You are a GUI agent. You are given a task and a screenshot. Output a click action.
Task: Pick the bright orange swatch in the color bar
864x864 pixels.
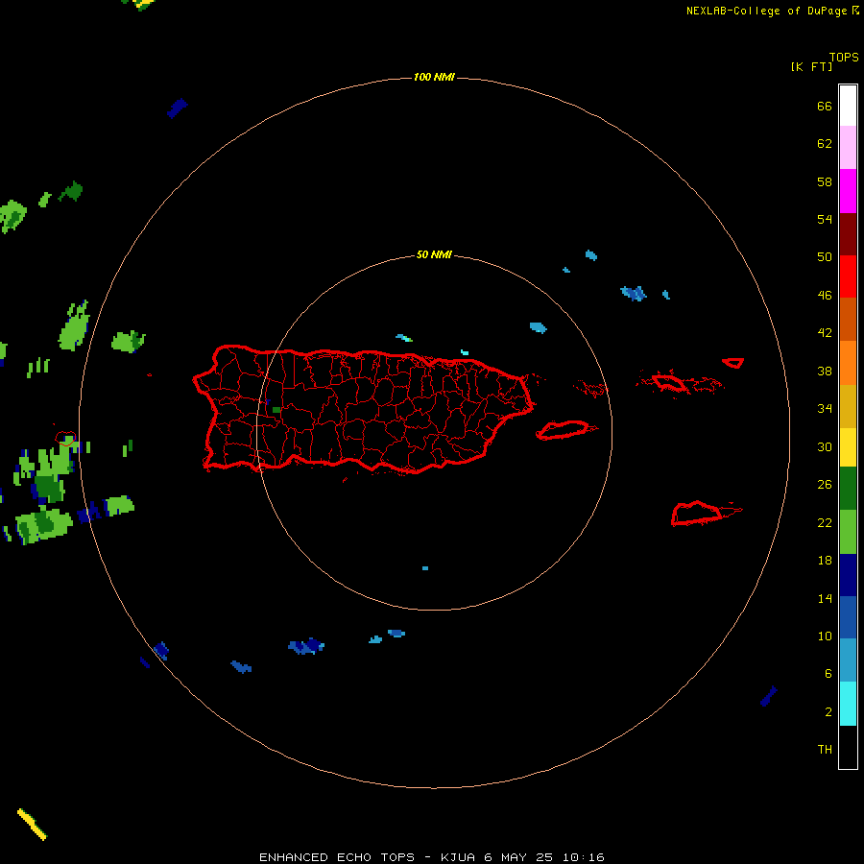[848, 363]
